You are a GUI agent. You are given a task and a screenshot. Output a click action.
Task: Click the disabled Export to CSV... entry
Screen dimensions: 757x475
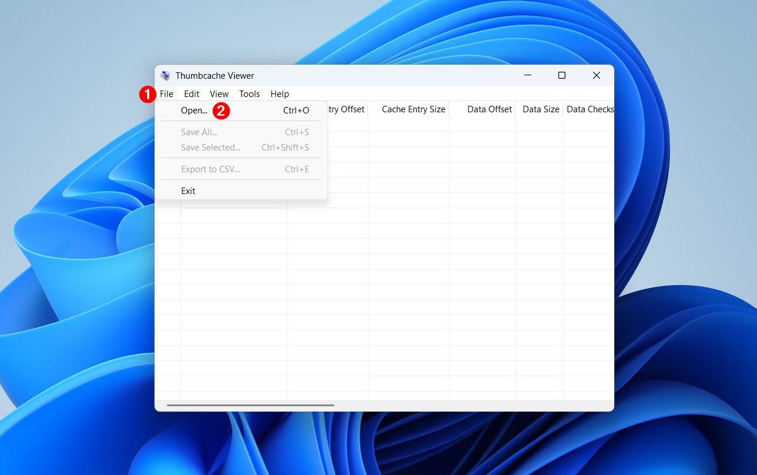tap(241, 169)
